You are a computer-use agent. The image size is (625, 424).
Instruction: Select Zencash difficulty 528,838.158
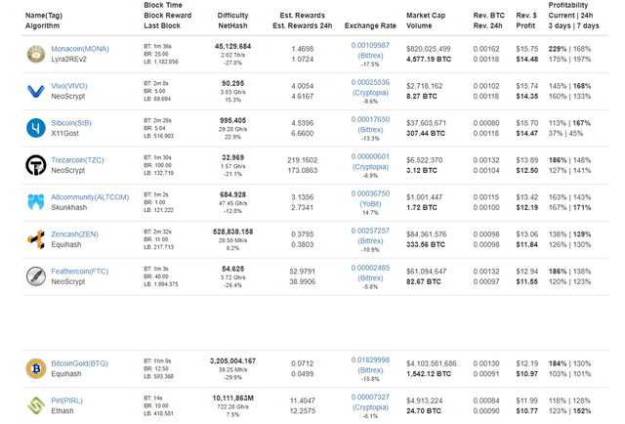[232, 232]
